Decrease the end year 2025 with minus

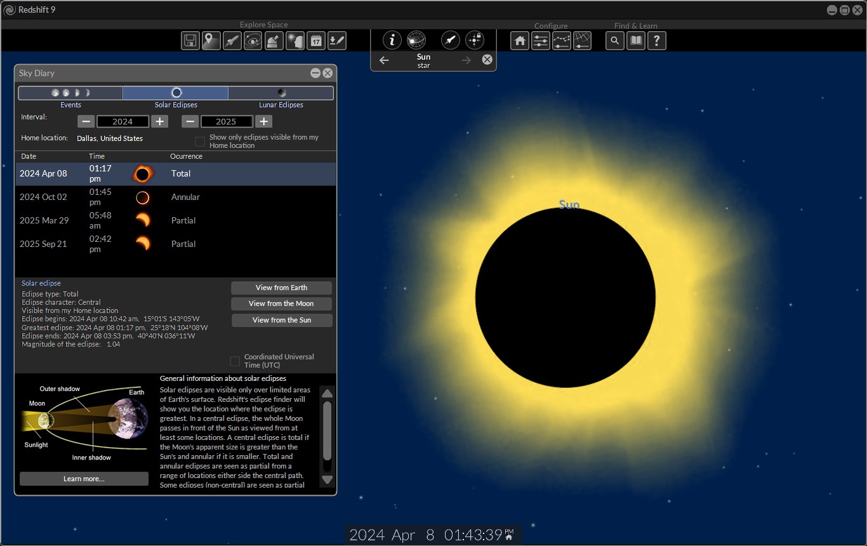(x=190, y=121)
